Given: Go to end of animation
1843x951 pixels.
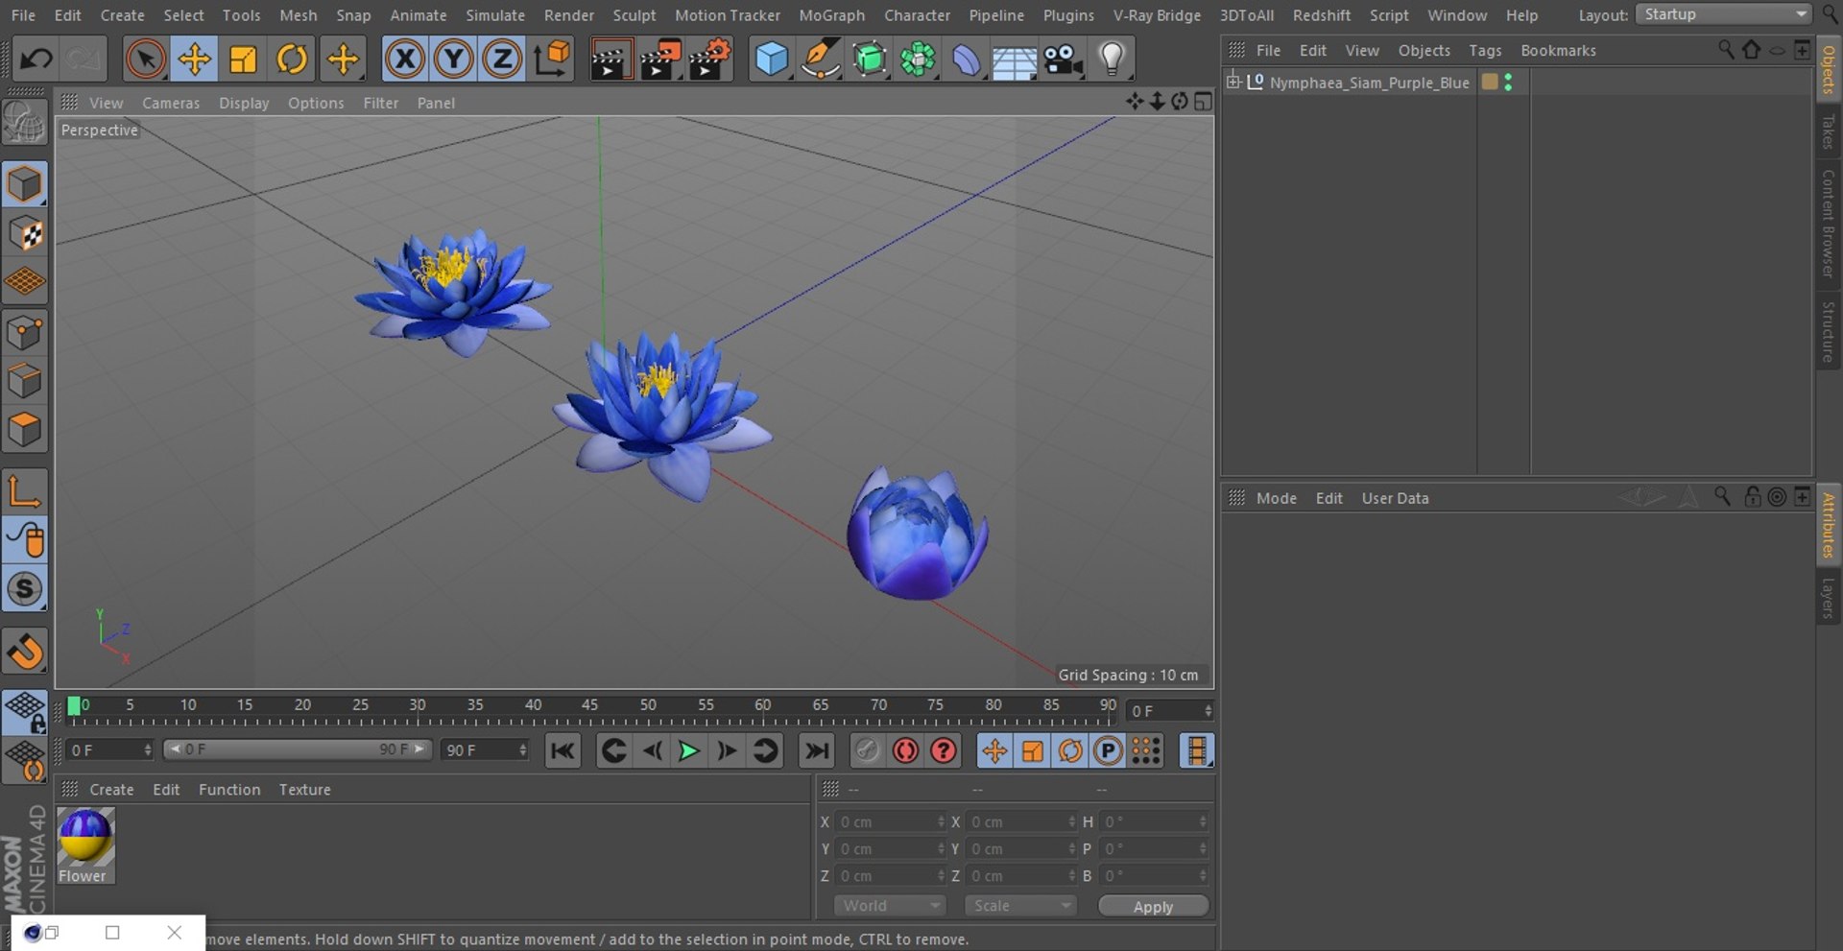Looking at the screenshot, I should [x=817, y=750].
